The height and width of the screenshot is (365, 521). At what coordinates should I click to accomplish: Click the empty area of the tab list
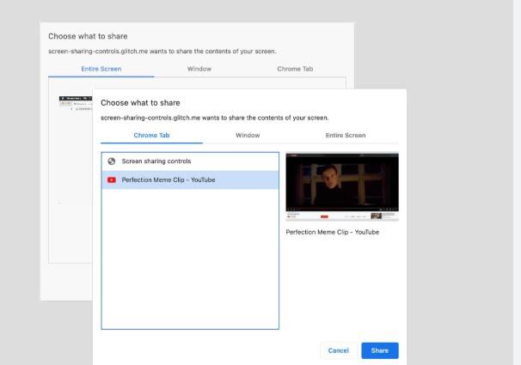(190, 258)
